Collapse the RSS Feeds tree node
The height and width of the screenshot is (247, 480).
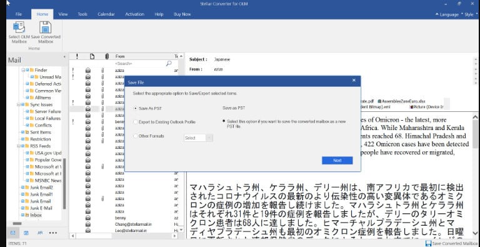click(x=18, y=146)
